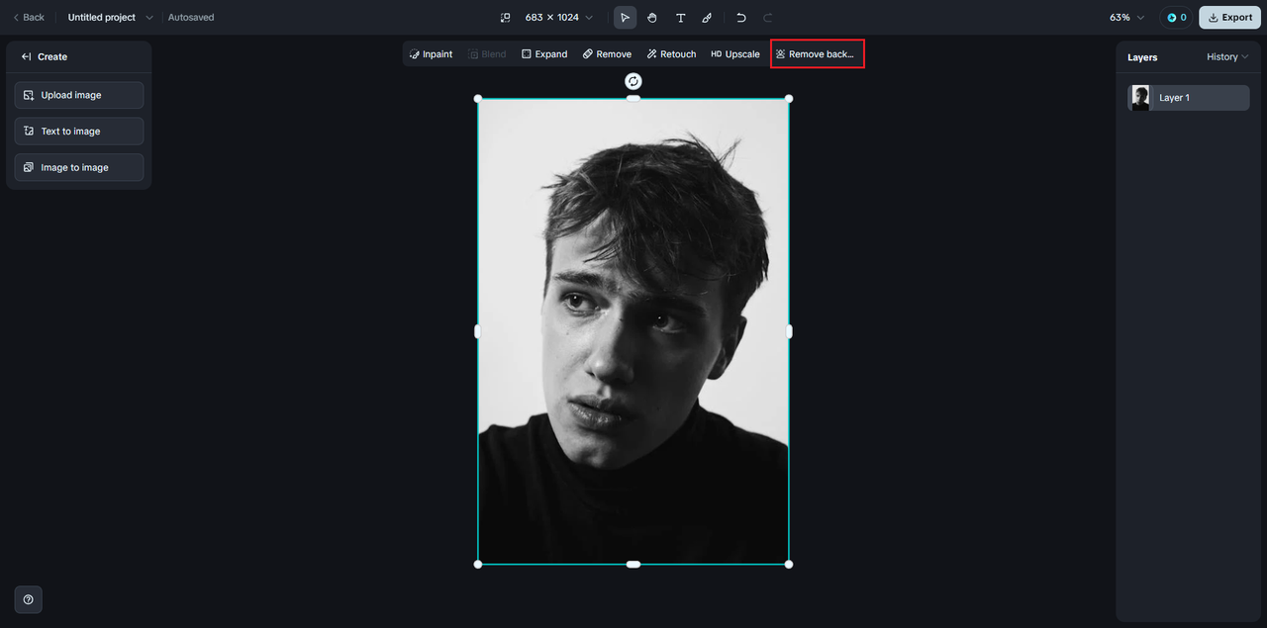Open the 63% zoom level dropdown
Screen dimensions: 1267x628
[1126, 18]
